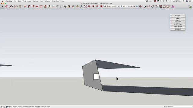
Task: Switch to house-shaped Front view
Action: point(110,6)
